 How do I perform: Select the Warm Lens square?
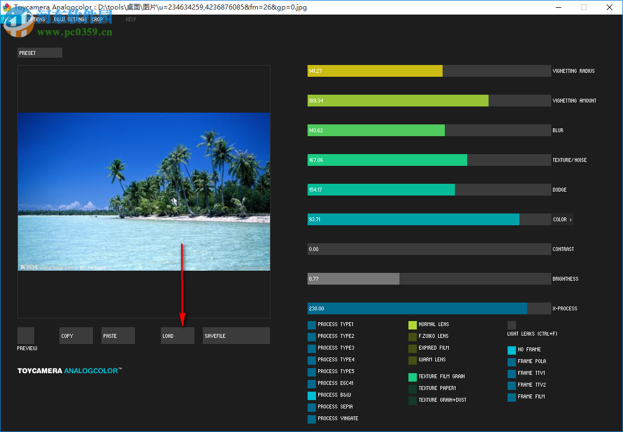pos(412,360)
